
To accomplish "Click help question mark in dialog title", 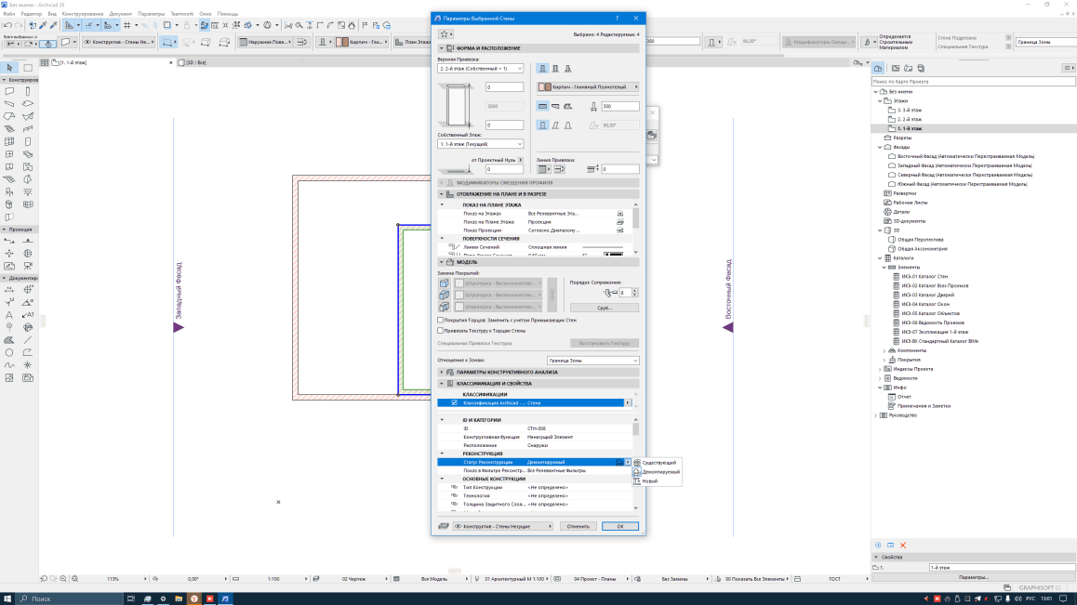I will click(x=617, y=19).
